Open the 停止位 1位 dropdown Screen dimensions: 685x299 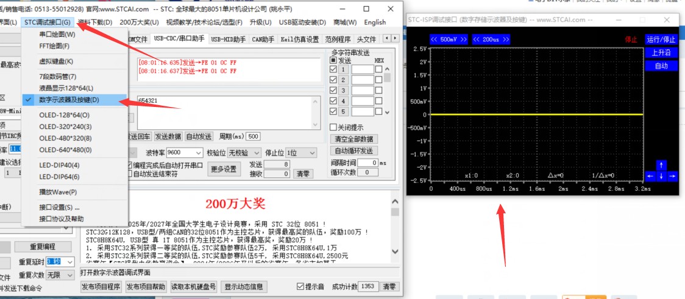pos(312,153)
